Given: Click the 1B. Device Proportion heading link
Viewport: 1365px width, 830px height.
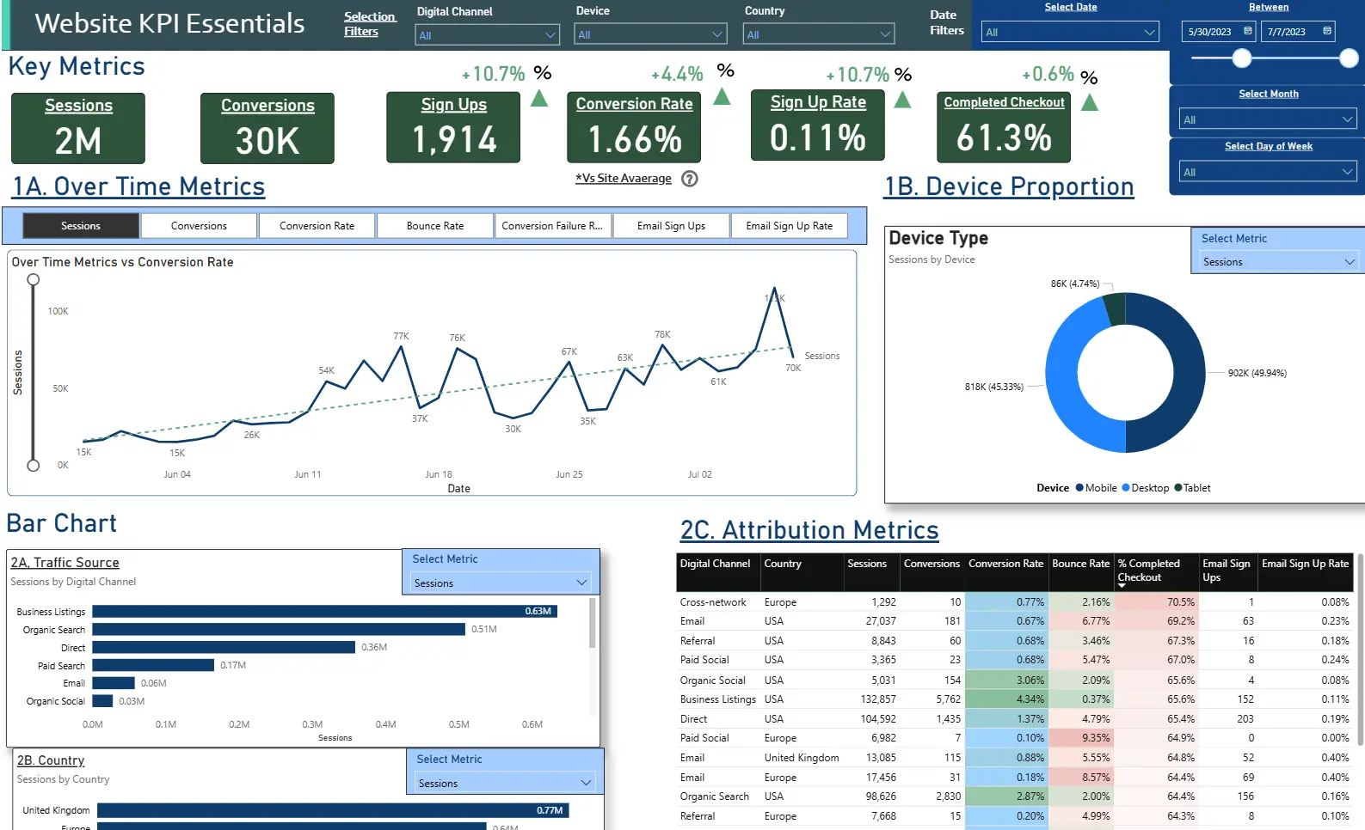Looking at the screenshot, I should click(1009, 186).
